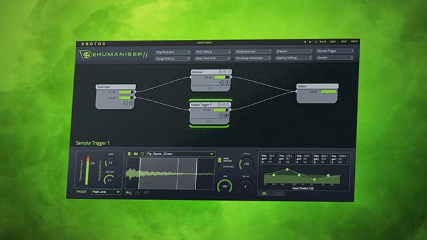427x240 pixels.
Task: Add a Vocoder module
Action: (335, 57)
